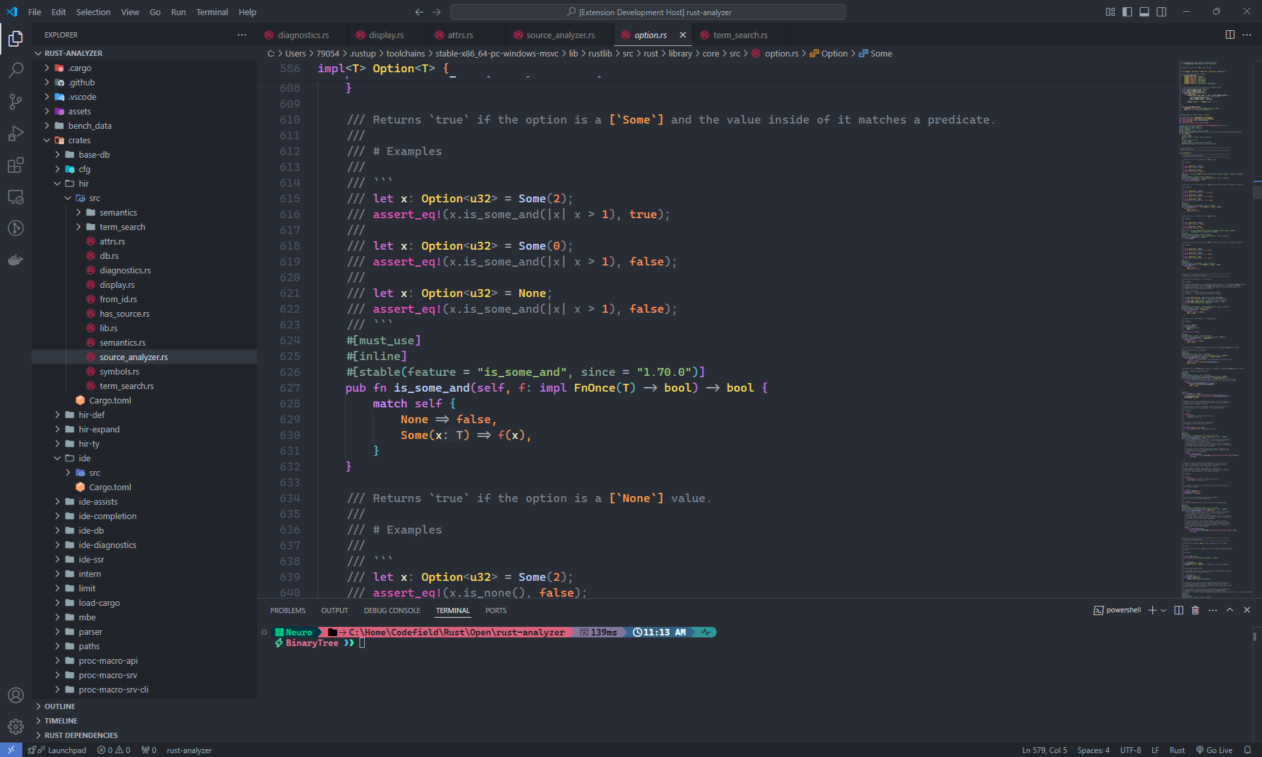Screen dimensions: 1262x757
Task: Open the Run and Debug view
Action: tap(16, 133)
